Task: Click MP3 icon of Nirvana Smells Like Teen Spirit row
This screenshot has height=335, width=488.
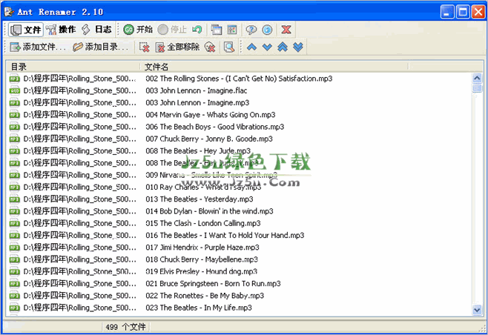Action: pyautogui.click(x=15, y=175)
